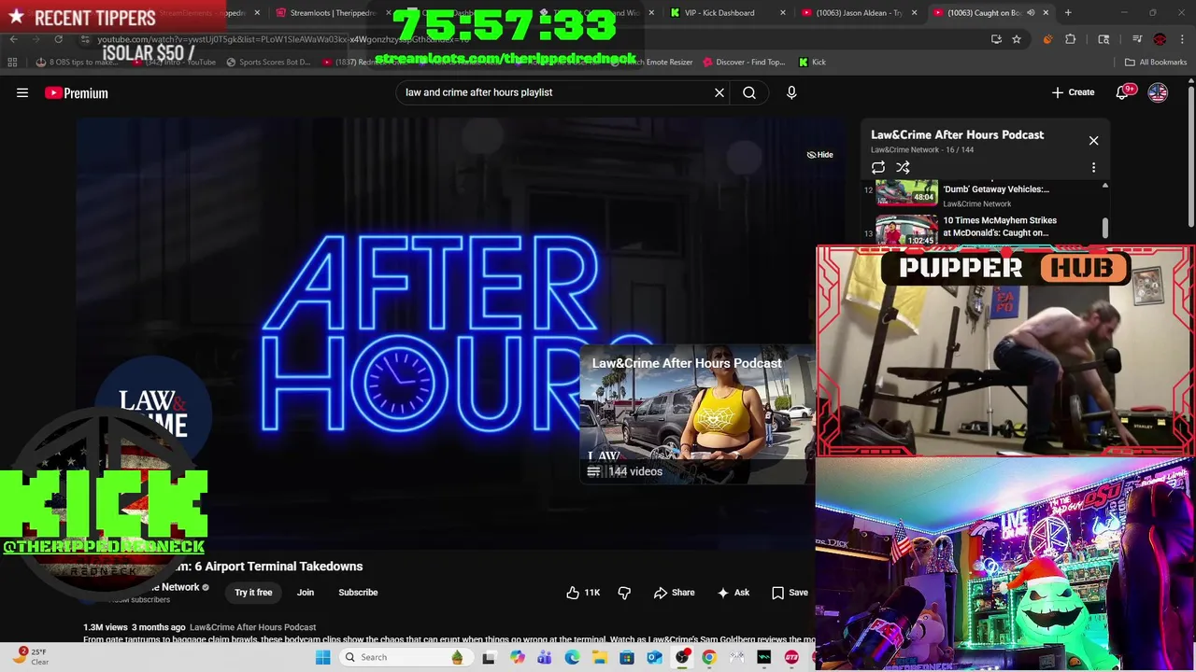Open the playlist panel more options menu
This screenshot has width=1196, height=672.
pos(1093,168)
